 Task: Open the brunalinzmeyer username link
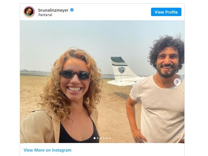(x=53, y=10)
